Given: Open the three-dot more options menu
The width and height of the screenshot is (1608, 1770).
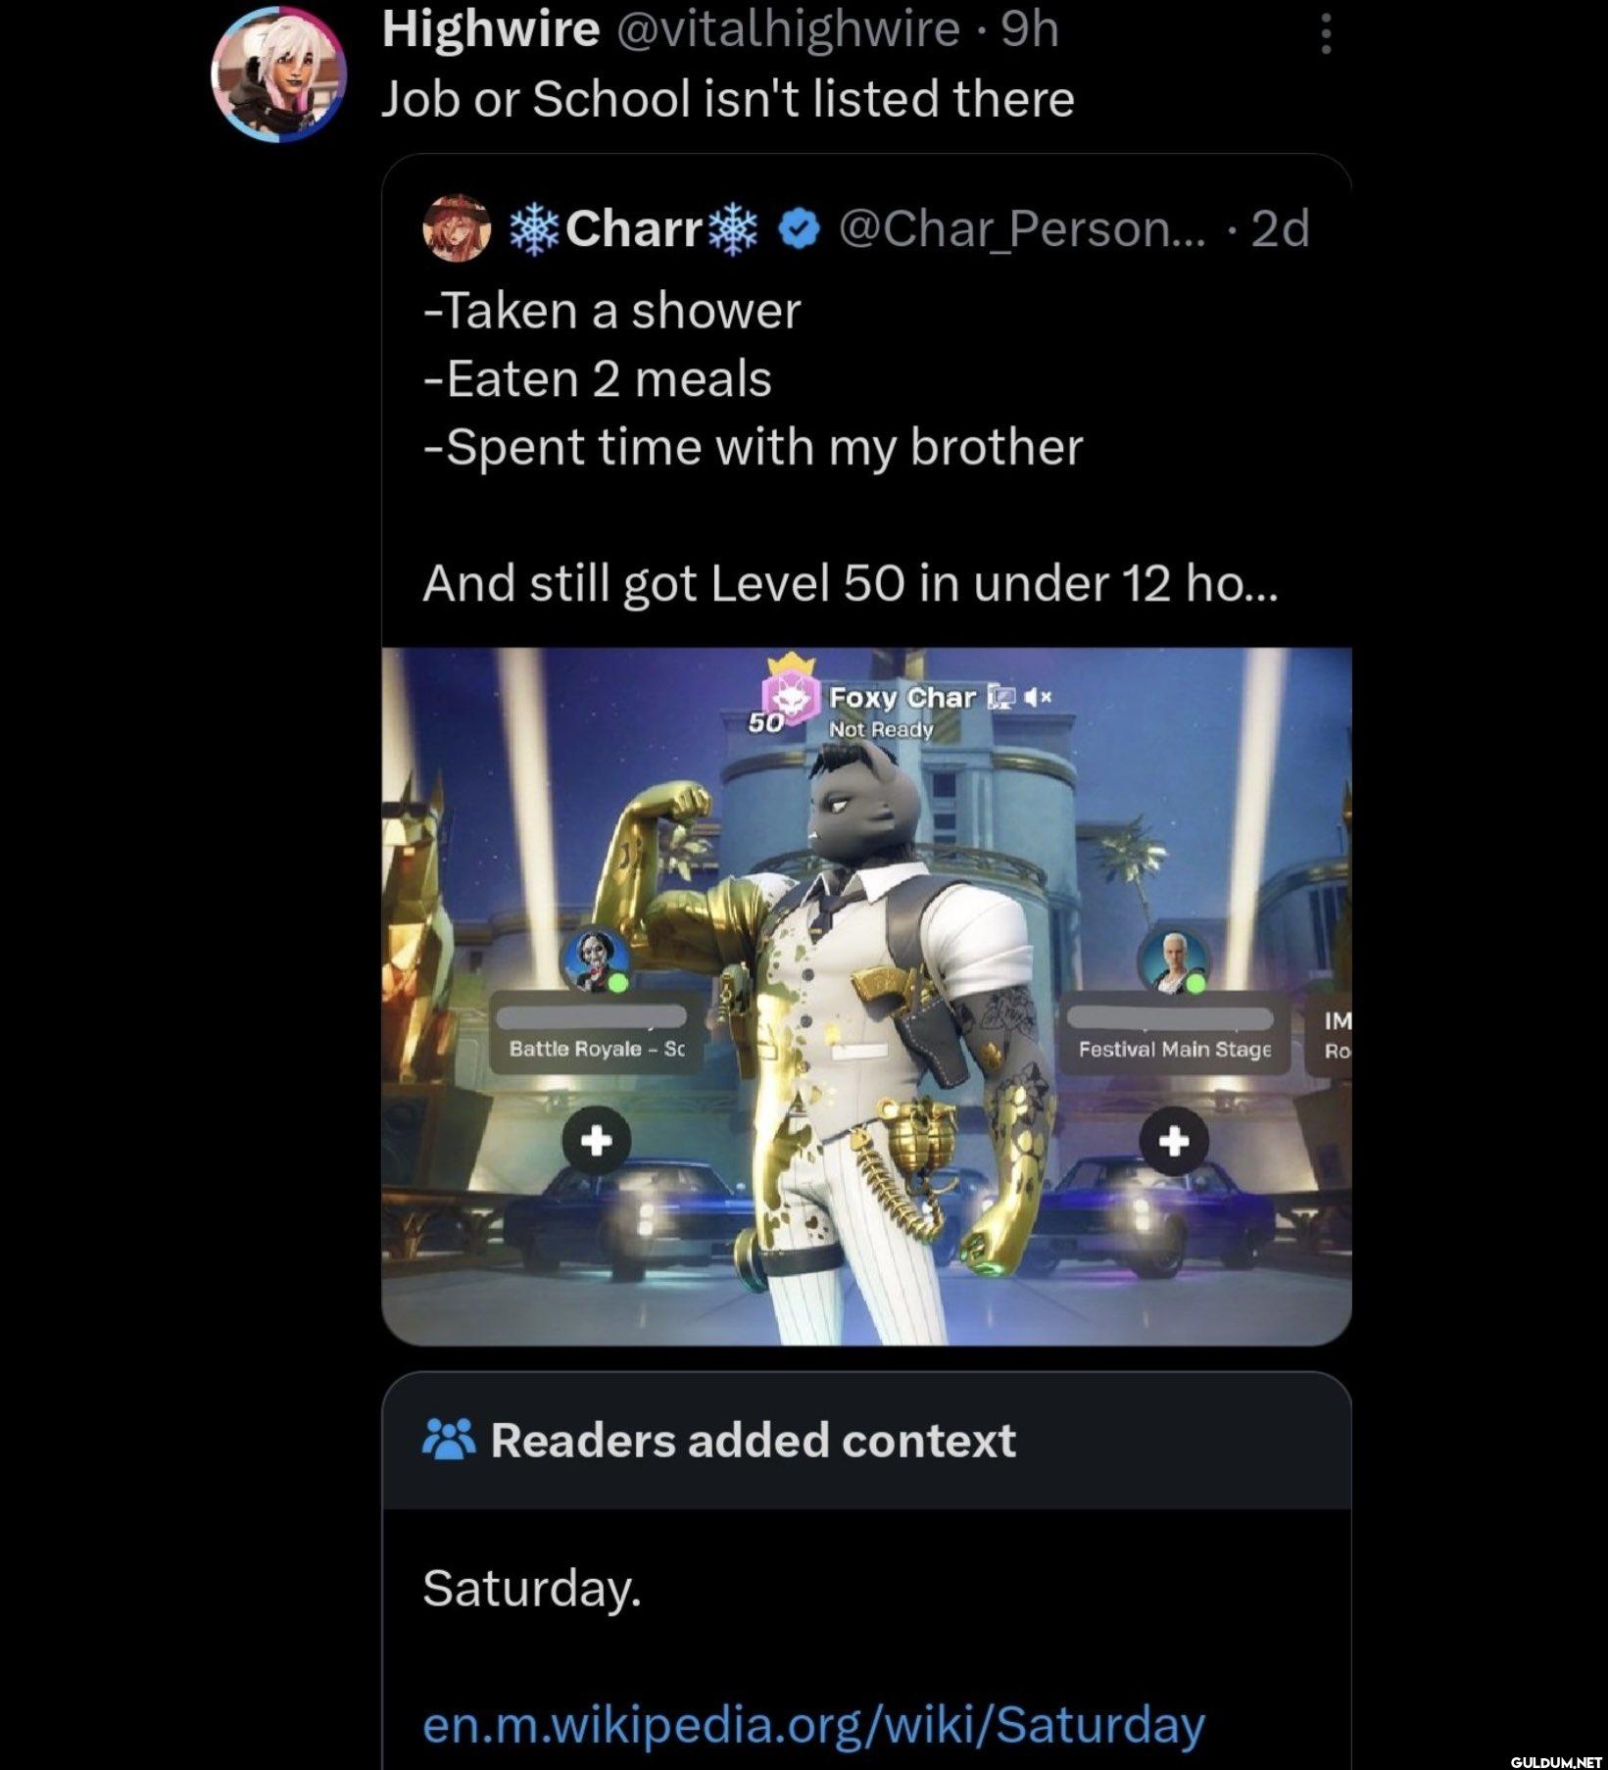Looking at the screenshot, I should (1325, 34).
